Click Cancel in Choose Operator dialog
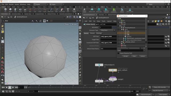The height and width of the screenshot is (96, 171). click(142, 56)
